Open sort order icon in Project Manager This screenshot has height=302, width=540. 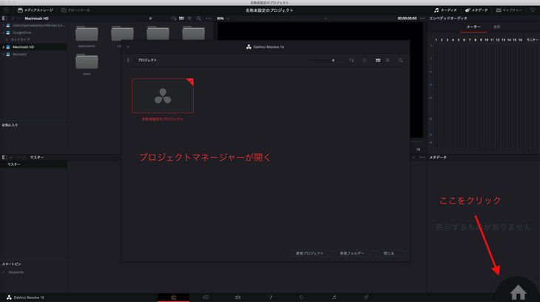coord(351,61)
